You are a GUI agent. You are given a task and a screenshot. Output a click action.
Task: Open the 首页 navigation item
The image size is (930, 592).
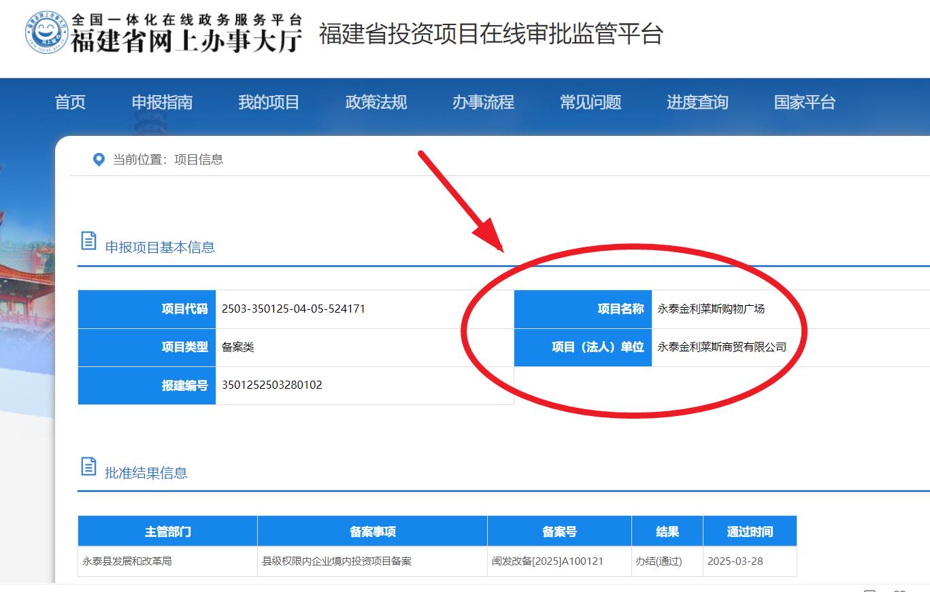70,102
